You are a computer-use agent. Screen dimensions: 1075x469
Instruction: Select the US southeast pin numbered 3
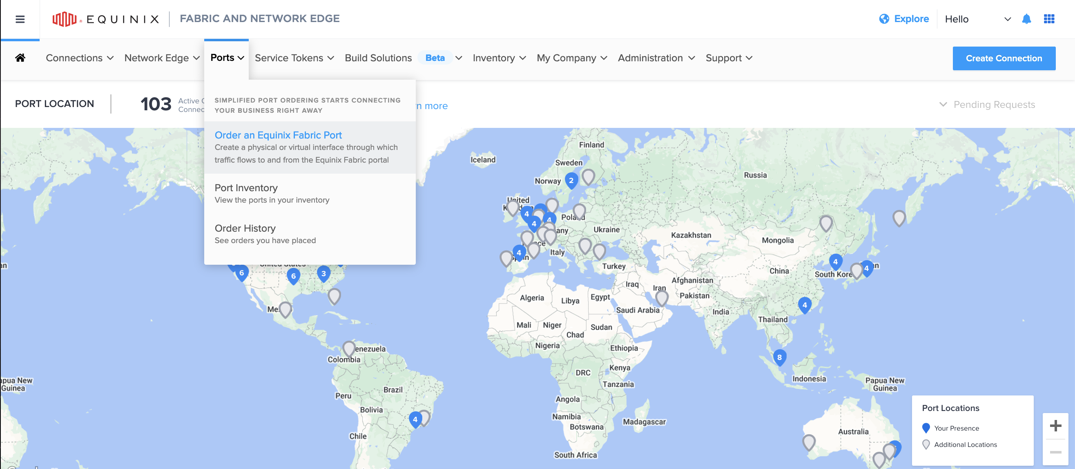323,274
